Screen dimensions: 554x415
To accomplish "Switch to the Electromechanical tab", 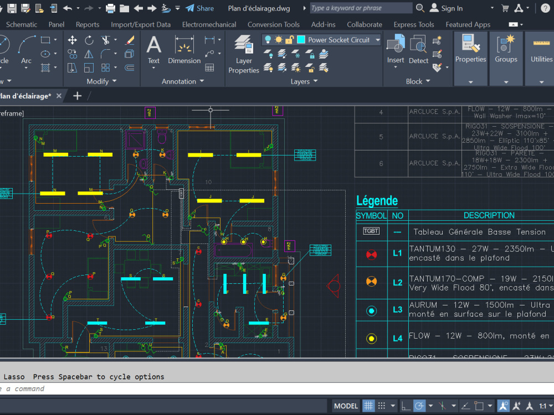I will pos(209,24).
